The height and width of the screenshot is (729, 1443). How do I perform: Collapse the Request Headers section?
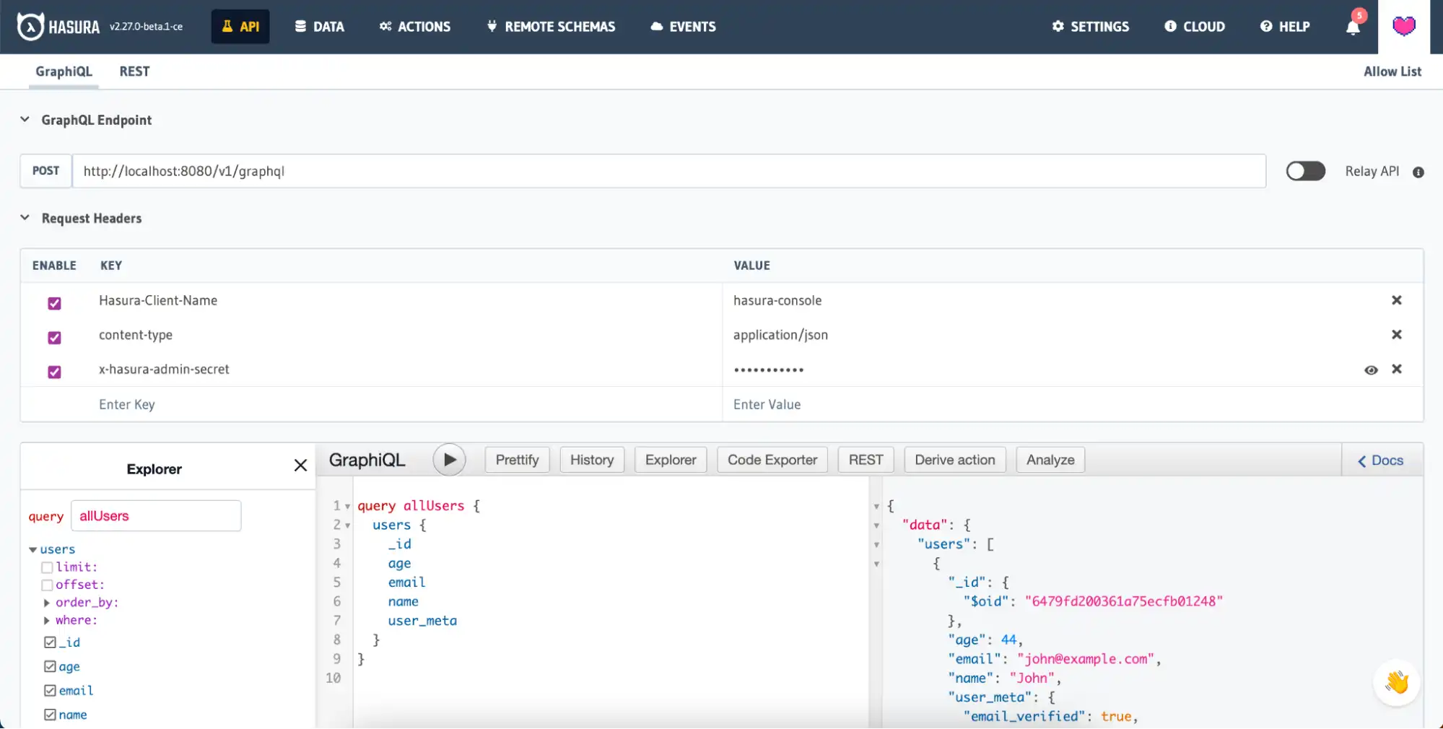(25, 218)
